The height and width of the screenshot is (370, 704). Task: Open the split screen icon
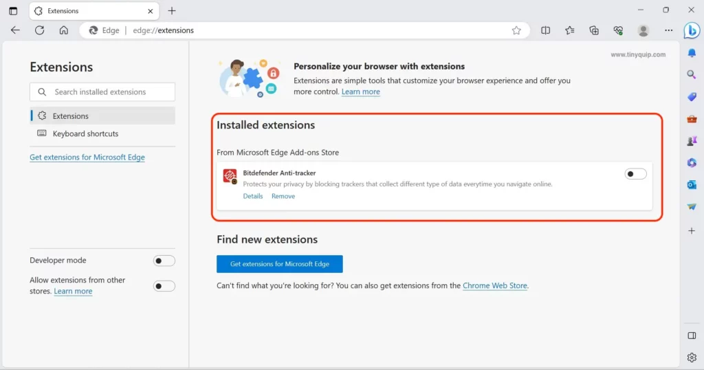(x=545, y=30)
